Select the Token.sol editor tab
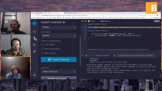 pos(104,21)
